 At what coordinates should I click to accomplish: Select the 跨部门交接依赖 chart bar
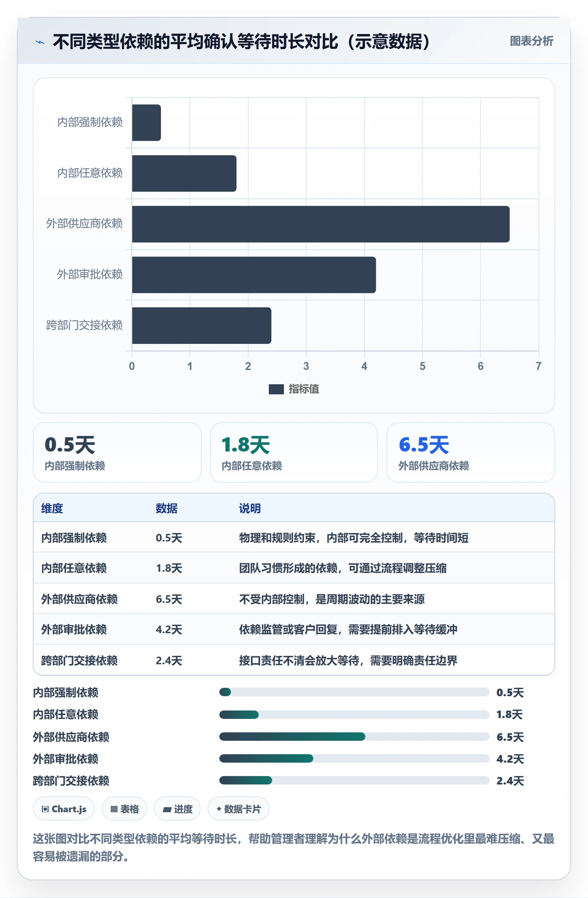tap(202, 325)
